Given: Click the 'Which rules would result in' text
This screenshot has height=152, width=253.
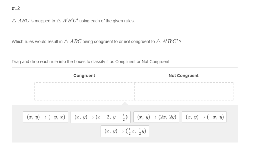Looking at the screenshot, I should (34, 42).
